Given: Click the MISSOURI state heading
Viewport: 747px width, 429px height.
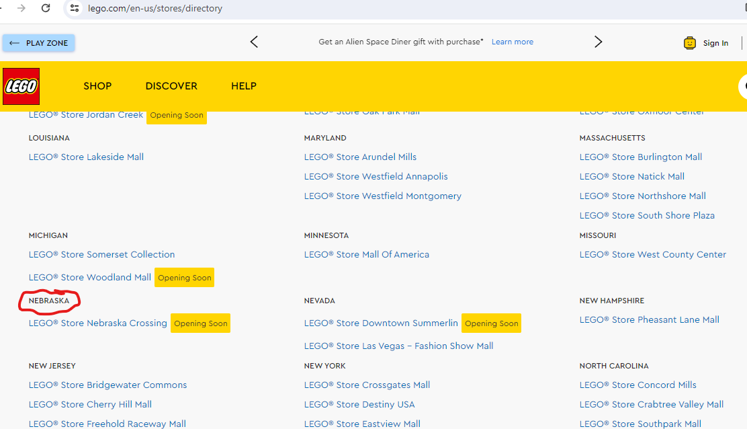Looking at the screenshot, I should point(597,235).
